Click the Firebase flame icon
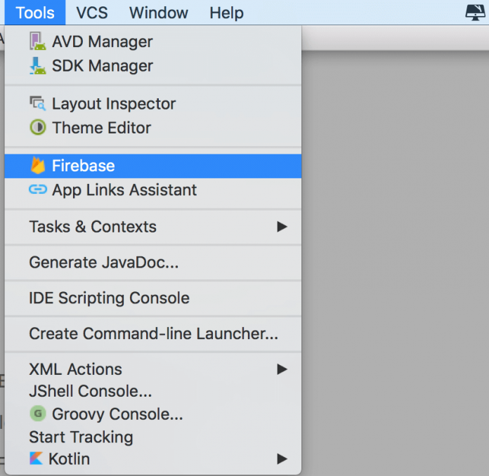The image size is (489, 476). [37, 166]
